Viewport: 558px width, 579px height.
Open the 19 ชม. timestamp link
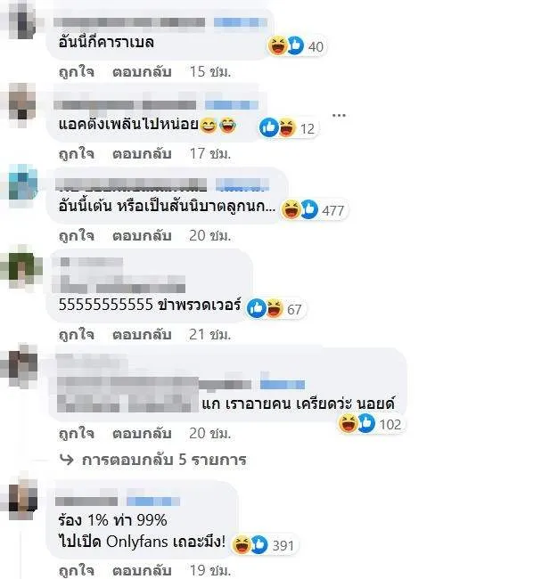(x=209, y=570)
